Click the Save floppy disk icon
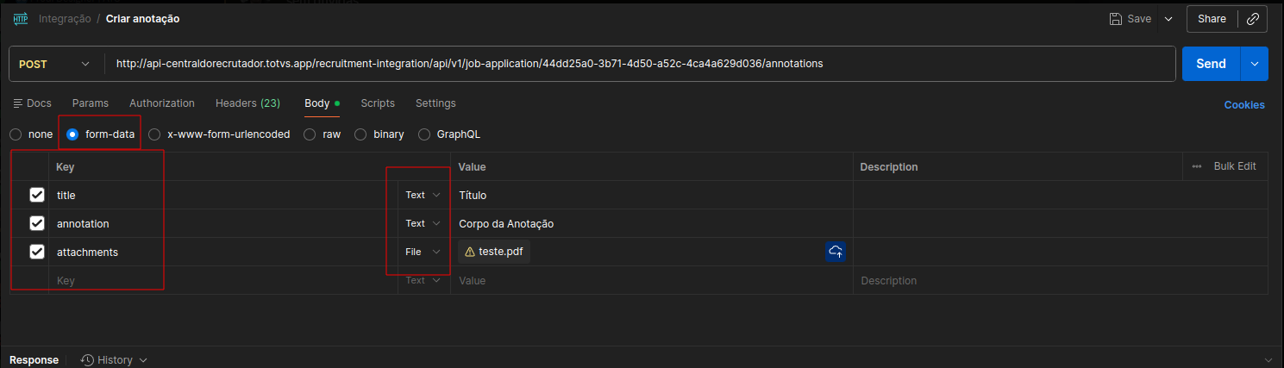Screen dimensions: 1284x368 1115,19
